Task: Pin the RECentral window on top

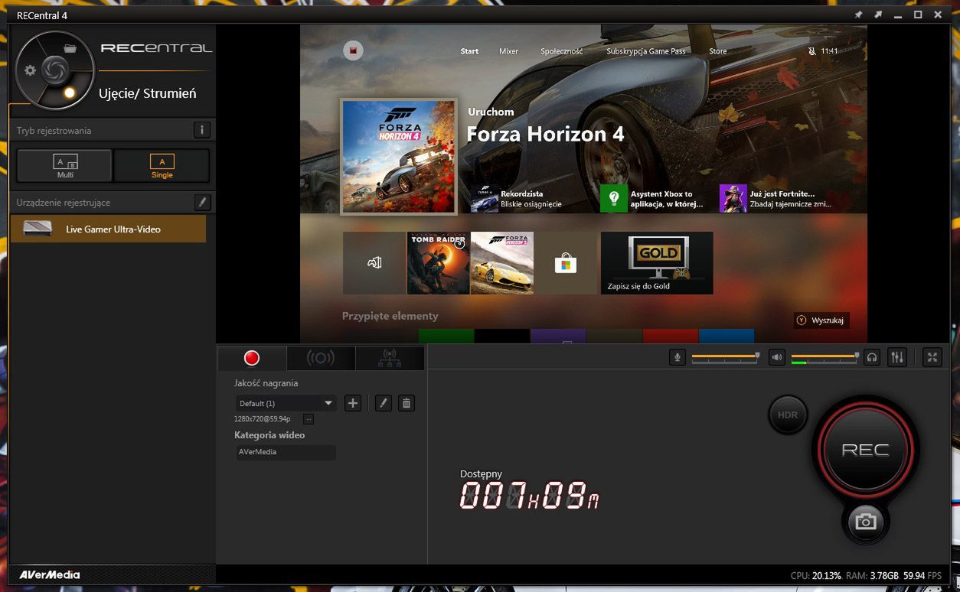Action: pyautogui.click(x=858, y=15)
